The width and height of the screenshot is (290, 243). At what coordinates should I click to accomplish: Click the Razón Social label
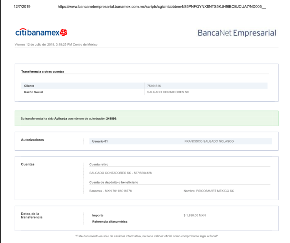(33, 92)
